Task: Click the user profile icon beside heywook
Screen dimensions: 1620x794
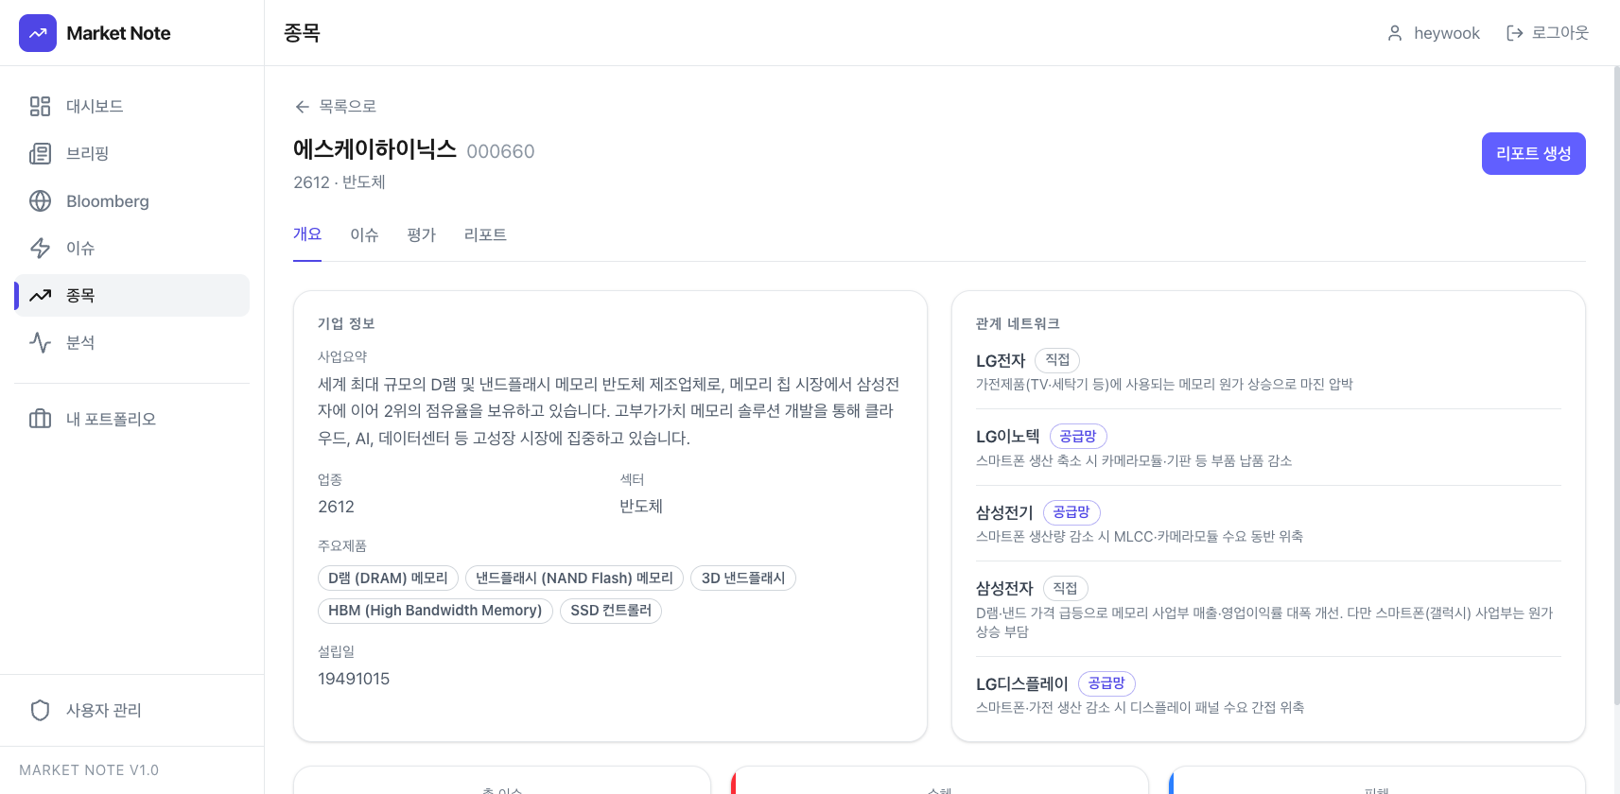Action: click(x=1395, y=33)
